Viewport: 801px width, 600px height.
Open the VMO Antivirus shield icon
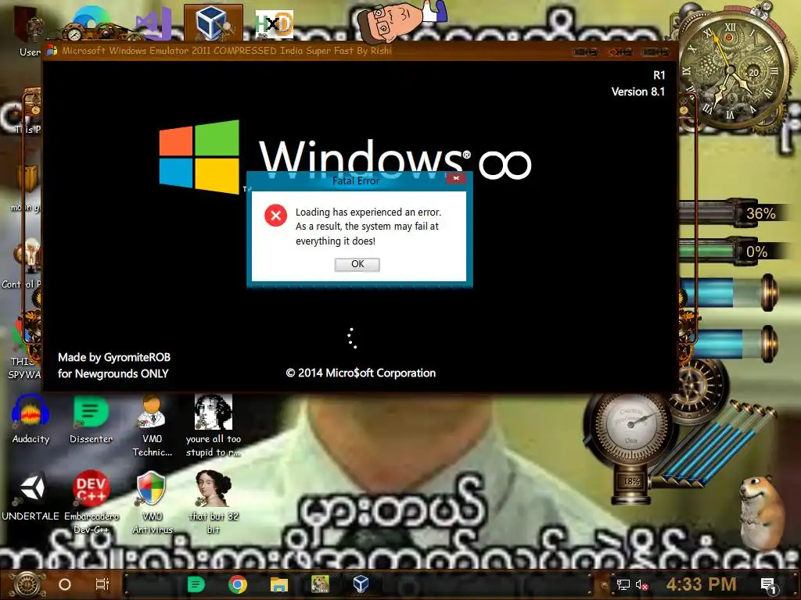point(153,502)
